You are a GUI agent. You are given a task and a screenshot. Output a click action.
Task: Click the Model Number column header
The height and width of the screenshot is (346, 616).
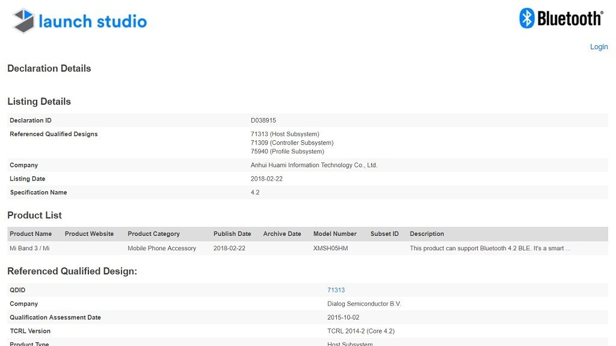(x=334, y=233)
